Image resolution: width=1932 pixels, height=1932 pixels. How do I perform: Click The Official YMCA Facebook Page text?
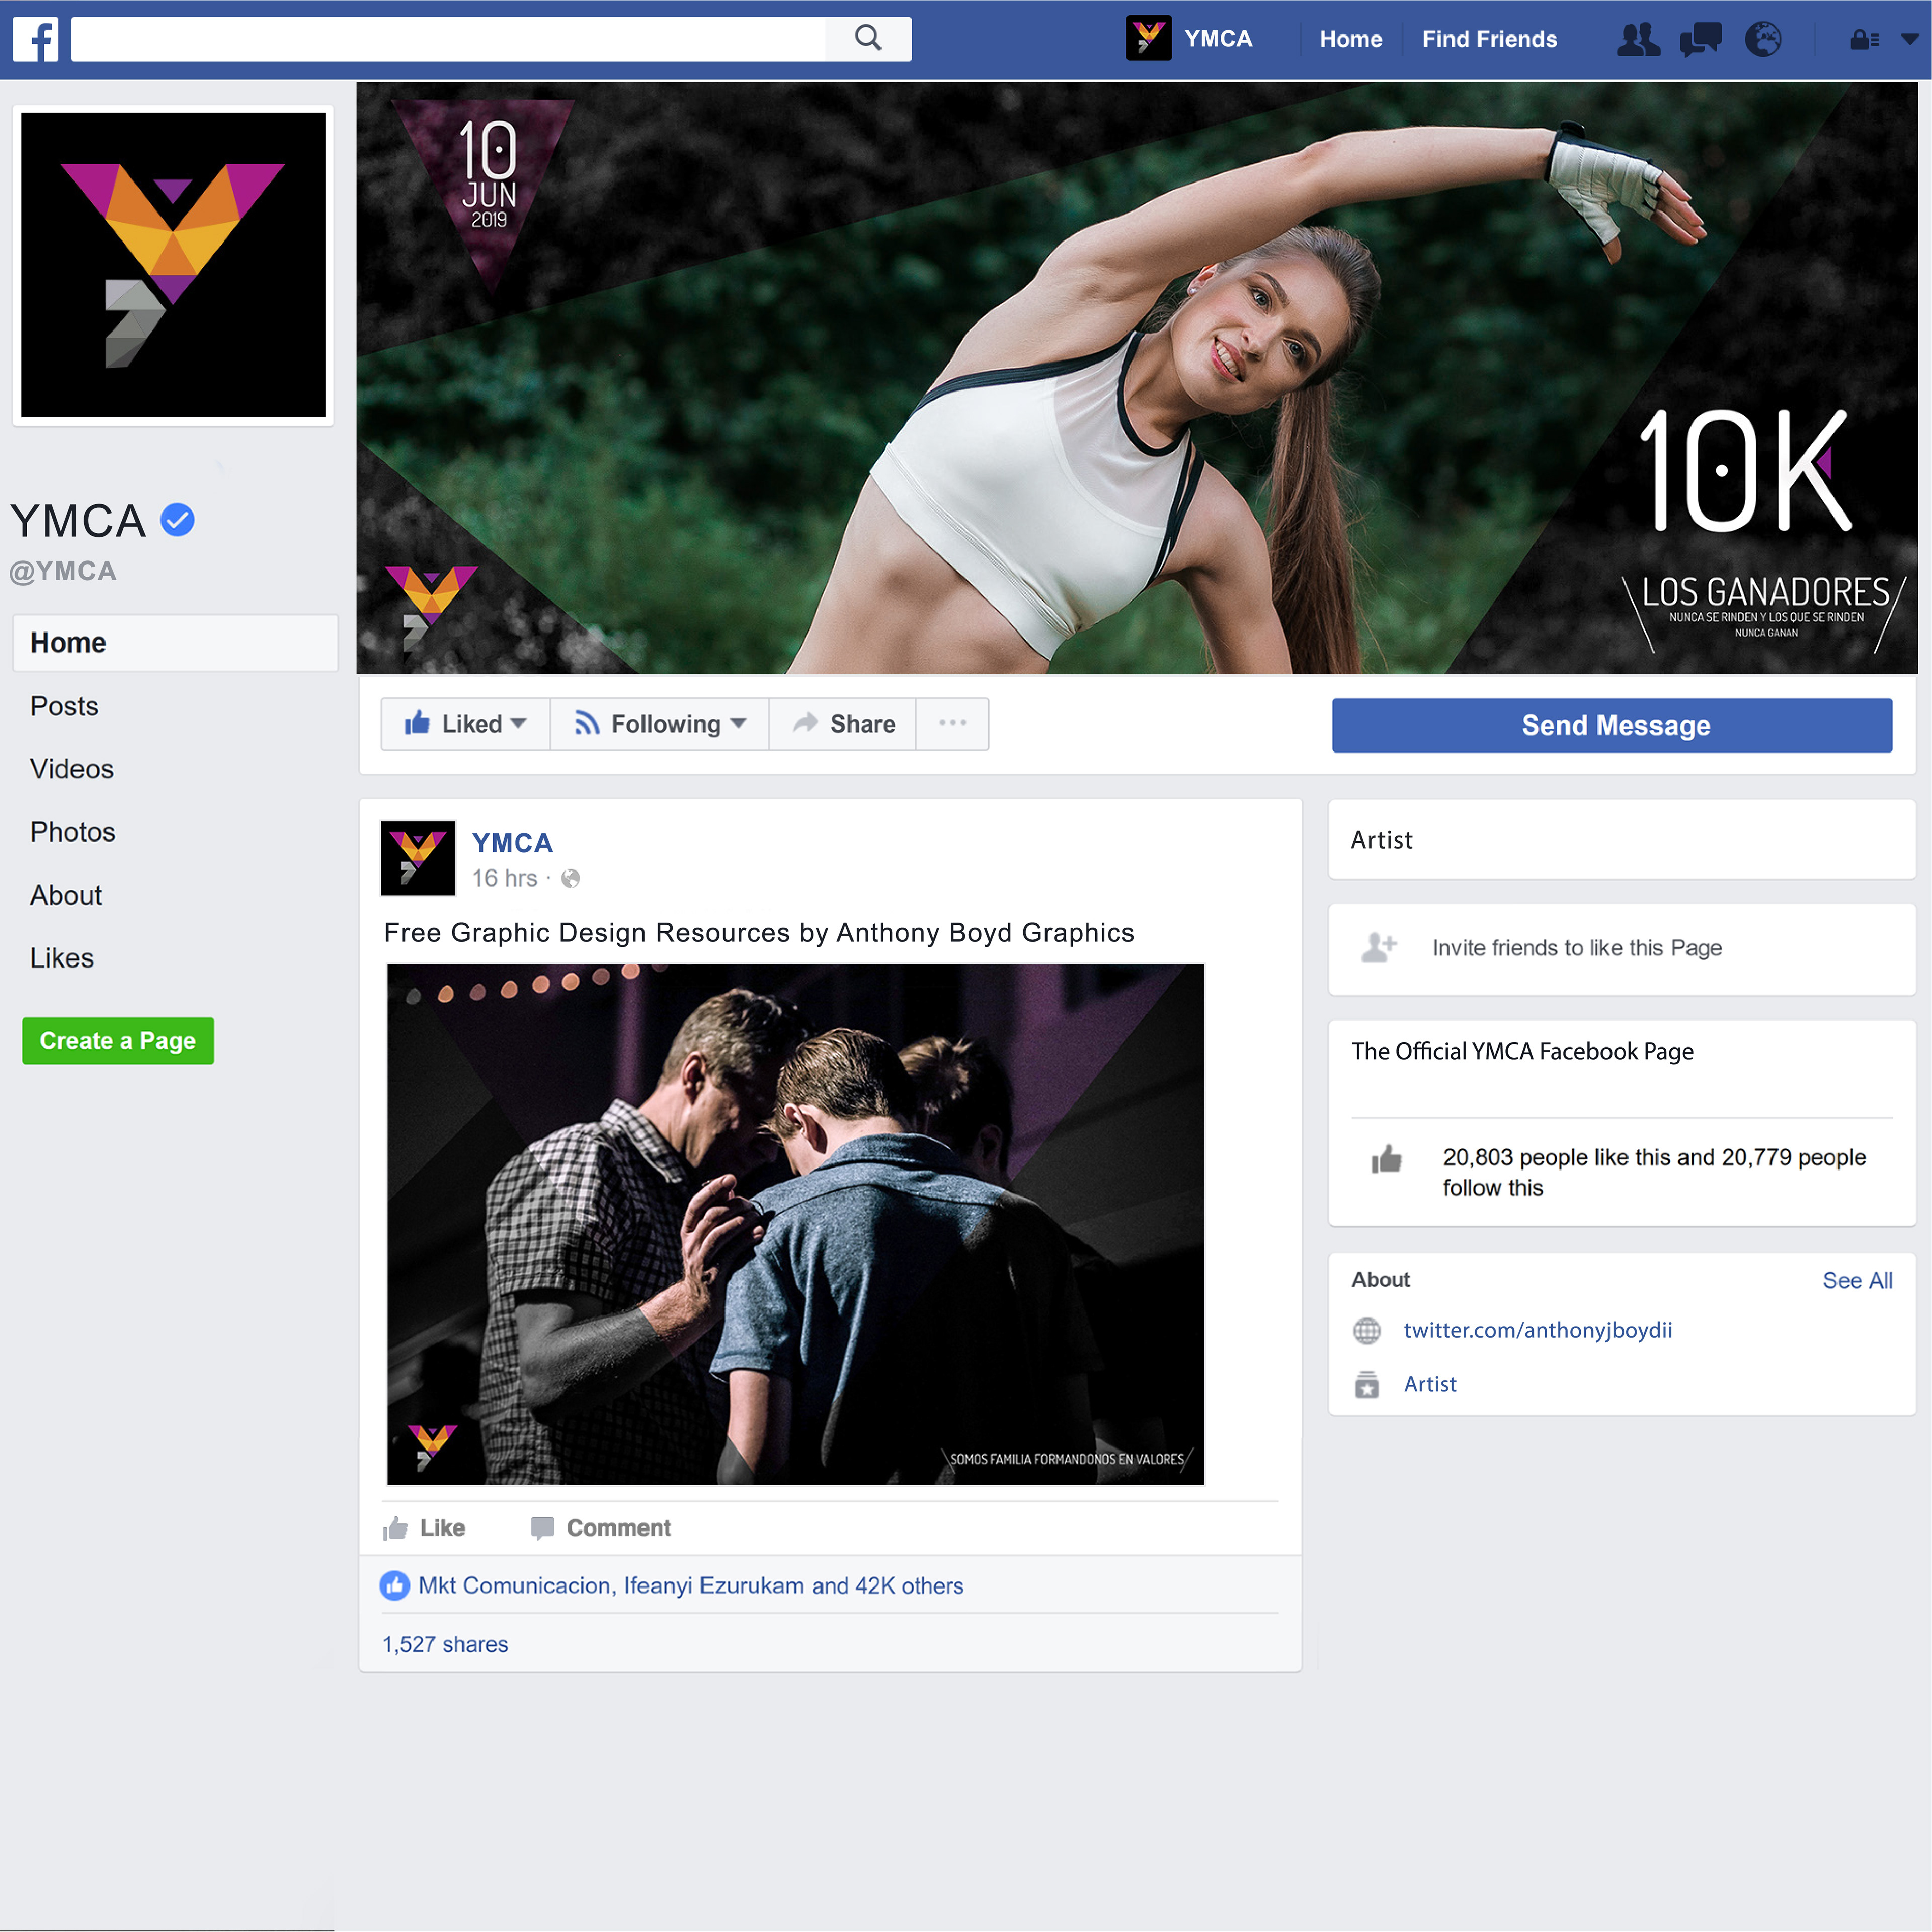pos(1522,1051)
